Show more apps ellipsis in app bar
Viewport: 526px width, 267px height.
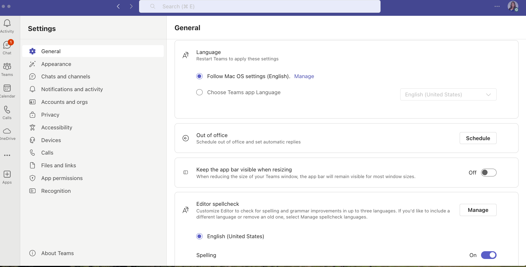click(x=7, y=155)
